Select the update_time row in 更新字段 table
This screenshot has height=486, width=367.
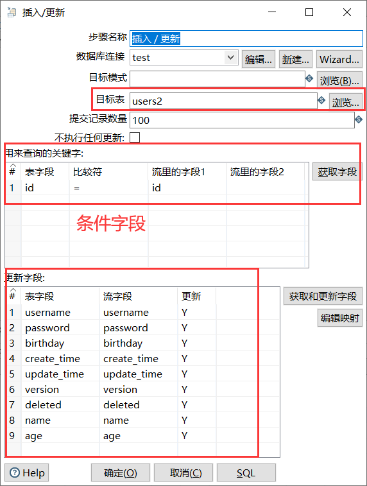(x=142, y=374)
